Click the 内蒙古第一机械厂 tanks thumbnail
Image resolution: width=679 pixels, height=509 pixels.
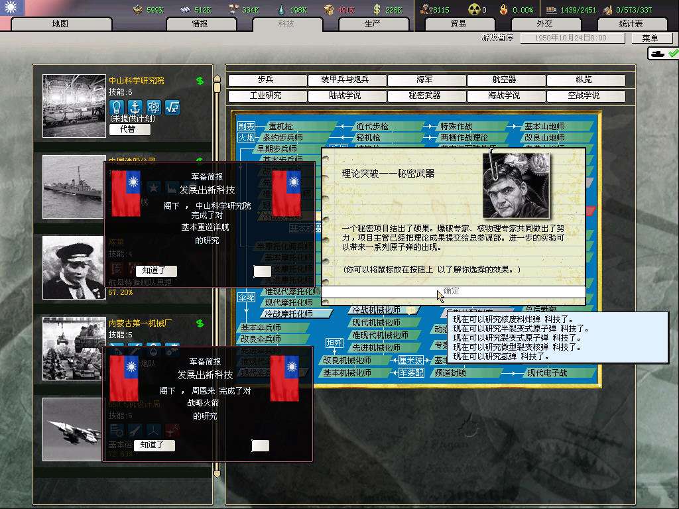click(74, 349)
